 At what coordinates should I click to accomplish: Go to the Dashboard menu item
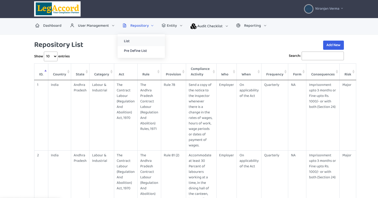[x=48, y=26]
